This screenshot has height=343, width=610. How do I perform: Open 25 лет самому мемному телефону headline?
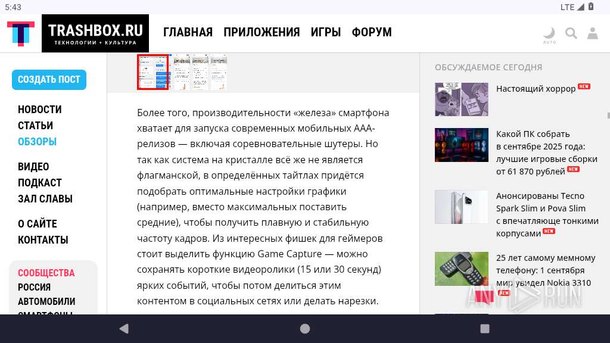[x=546, y=270]
